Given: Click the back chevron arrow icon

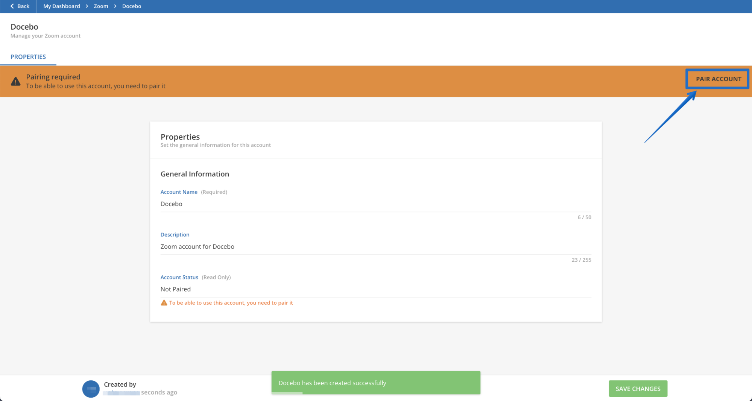Looking at the screenshot, I should click(x=12, y=6).
